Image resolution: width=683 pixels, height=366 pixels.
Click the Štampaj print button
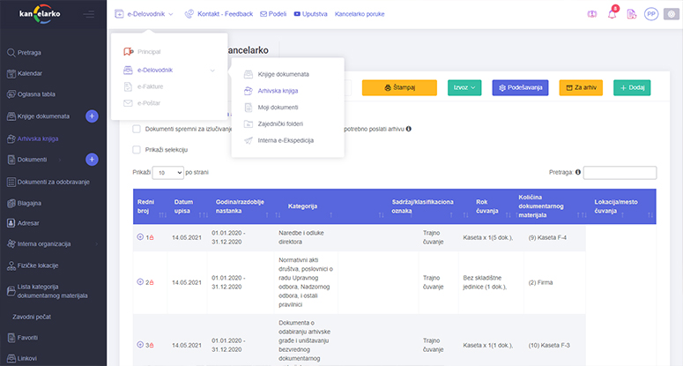[x=398, y=88]
